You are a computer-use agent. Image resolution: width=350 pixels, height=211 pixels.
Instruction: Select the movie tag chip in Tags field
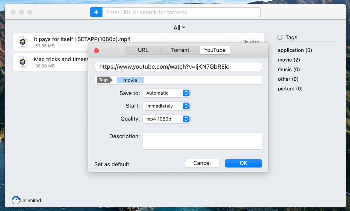[130, 80]
